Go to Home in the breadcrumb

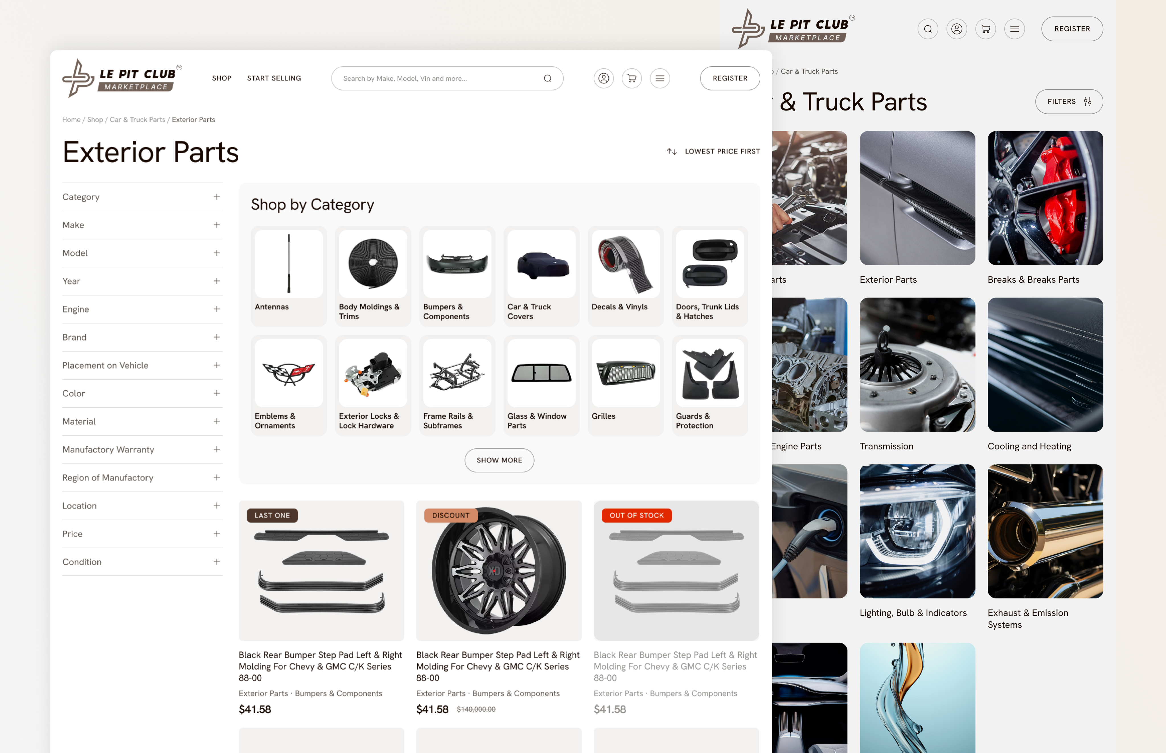pyautogui.click(x=71, y=119)
